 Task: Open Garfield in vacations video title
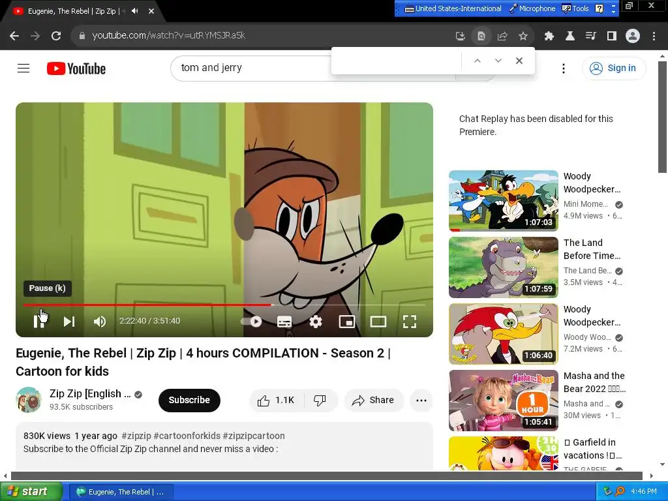tap(594, 449)
